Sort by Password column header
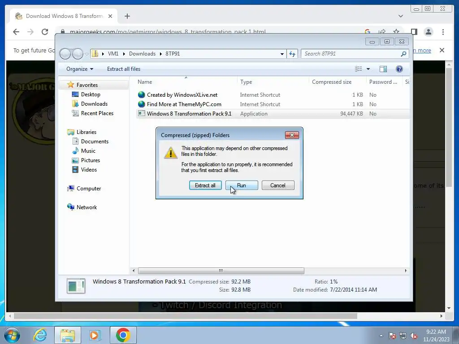The width and height of the screenshot is (459, 344). click(x=384, y=82)
